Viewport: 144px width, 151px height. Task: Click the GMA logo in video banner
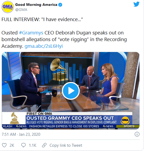coord(125,120)
